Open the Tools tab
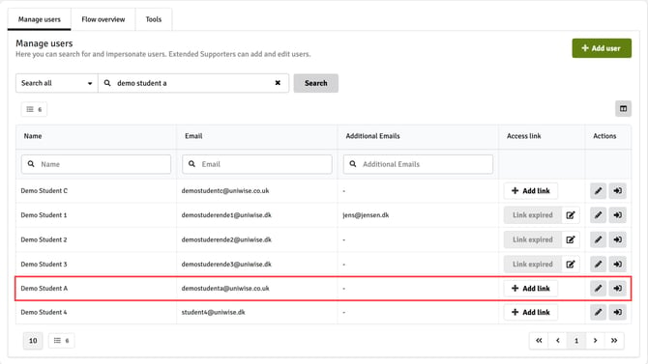Viewport: 648px width, 364px height. click(x=154, y=19)
